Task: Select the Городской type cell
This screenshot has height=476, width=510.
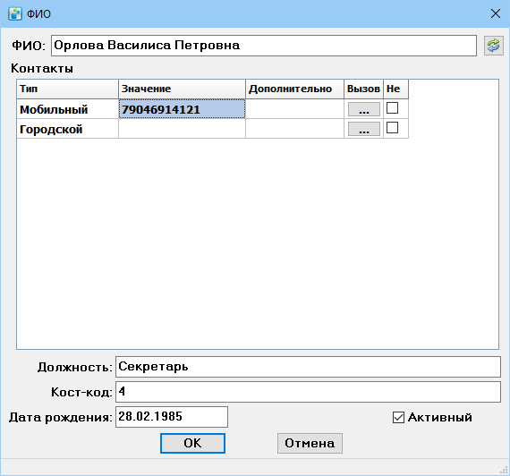Action: pos(67,129)
